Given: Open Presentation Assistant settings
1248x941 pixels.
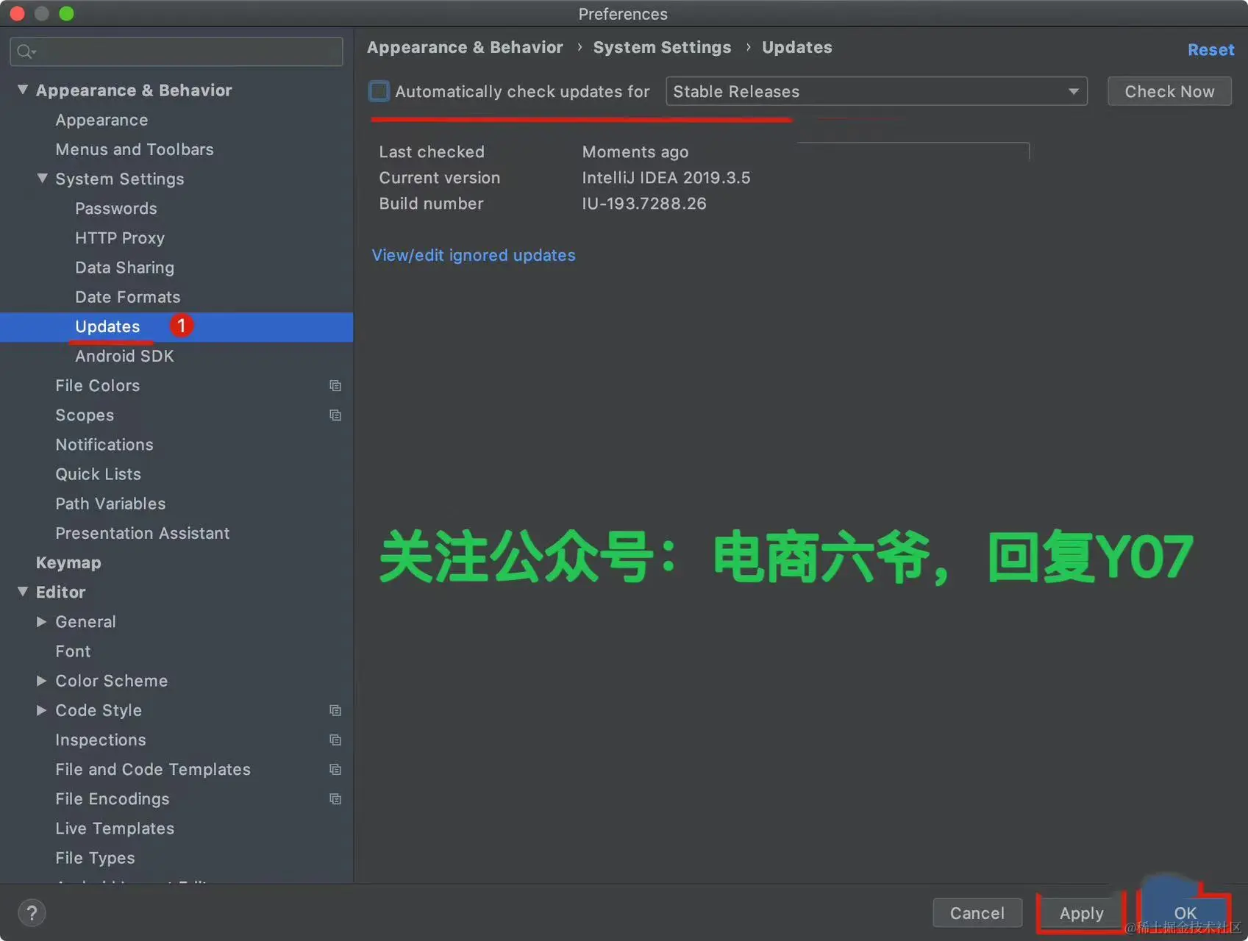Looking at the screenshot, I should pyautogui.click(x=143, y=533).
